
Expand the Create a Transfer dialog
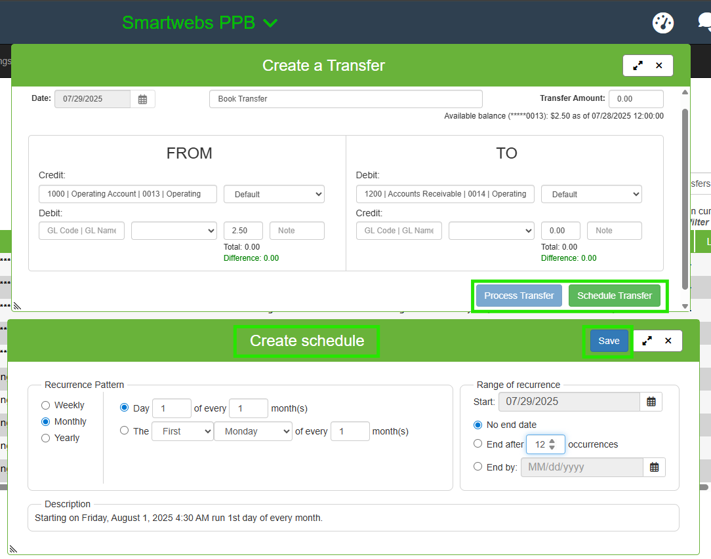(x=638, y=66)
